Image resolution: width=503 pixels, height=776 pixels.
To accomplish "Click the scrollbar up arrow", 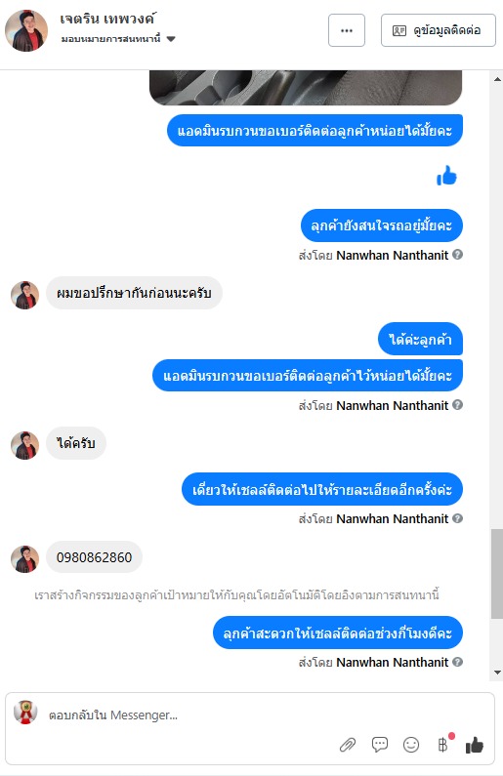I will coord(497,79).
